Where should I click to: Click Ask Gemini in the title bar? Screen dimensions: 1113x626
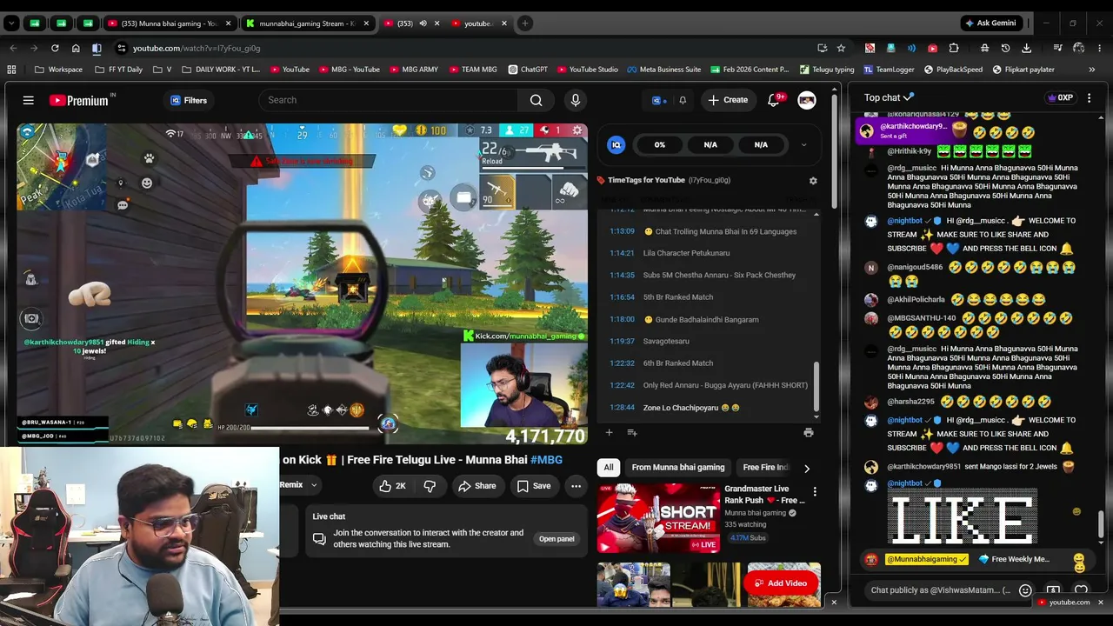[x=990, y=23]
